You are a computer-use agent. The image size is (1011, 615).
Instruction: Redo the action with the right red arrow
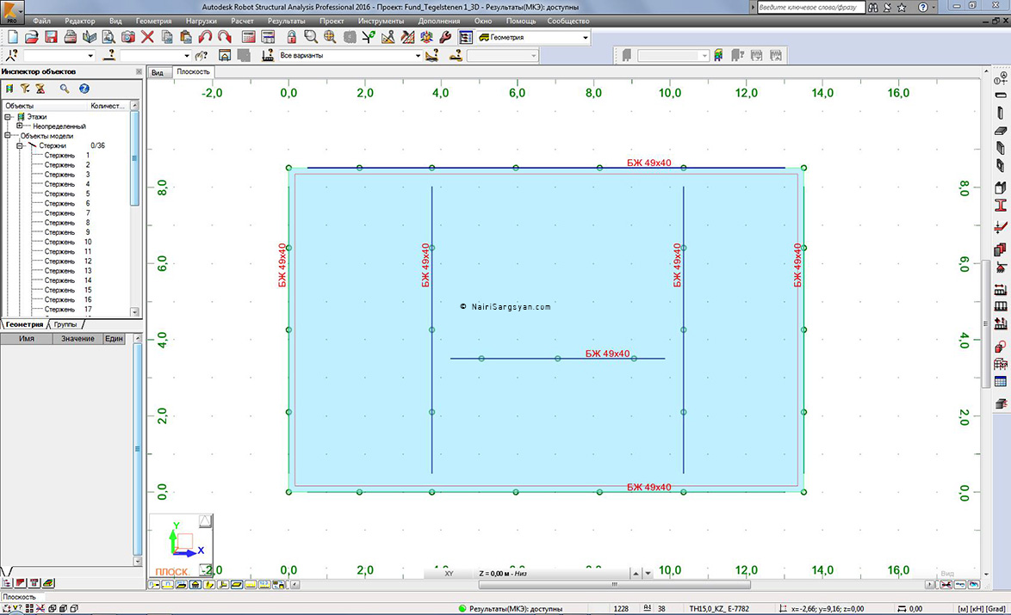(225, 37)
